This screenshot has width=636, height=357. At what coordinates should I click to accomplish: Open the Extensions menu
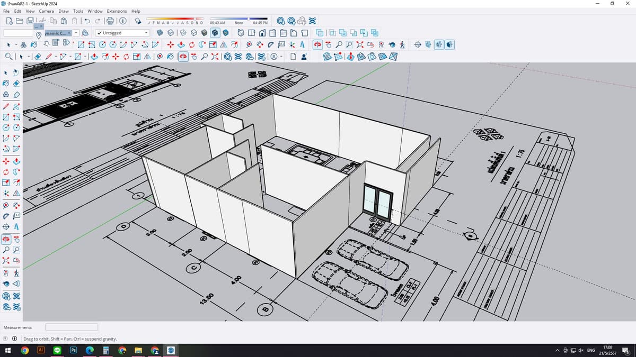[117, 11]
